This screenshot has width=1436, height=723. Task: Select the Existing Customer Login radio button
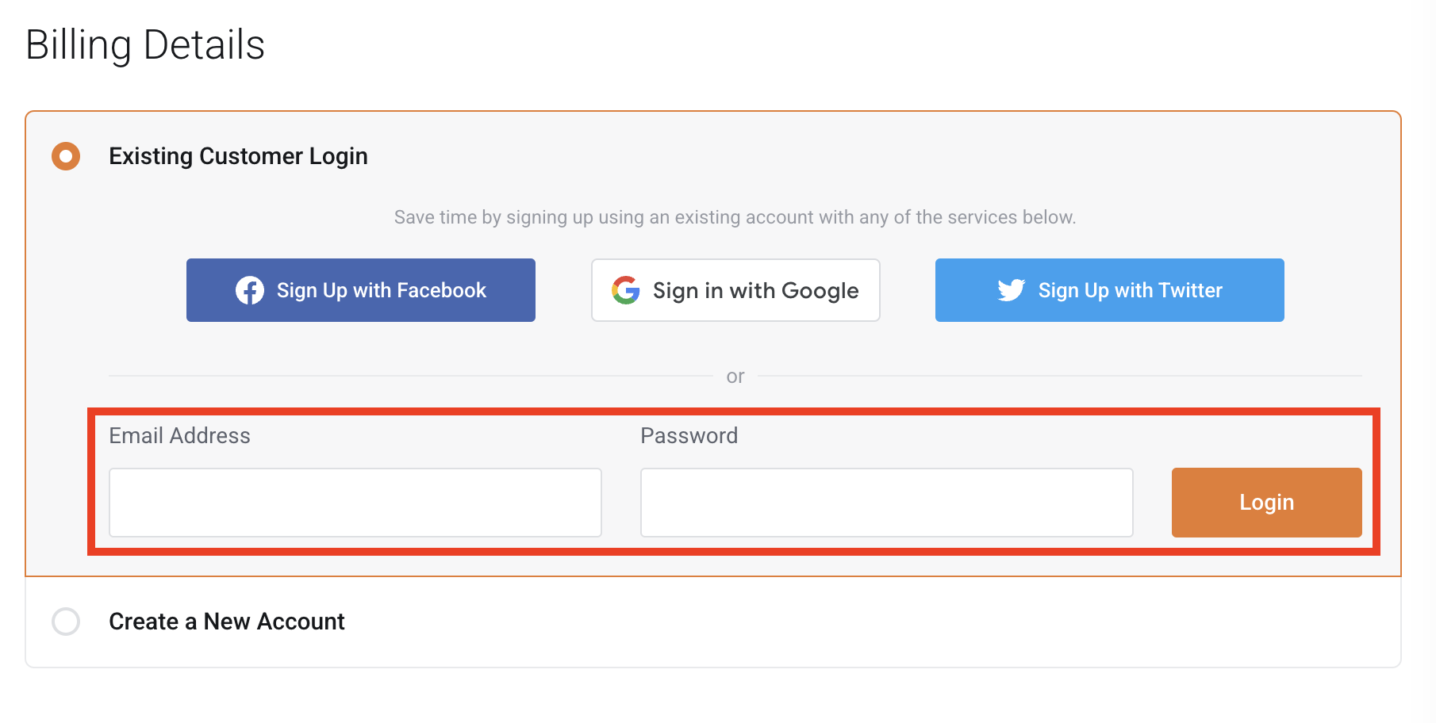tap(66, 156)
